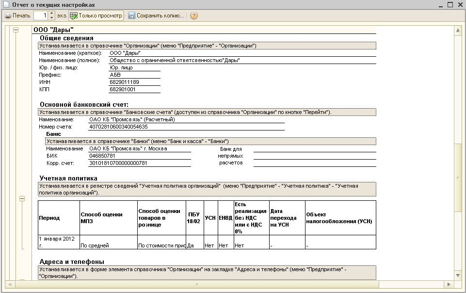Decrease the number of copies with the down arrow
The width and height of the screenshot is (466, 293).
[52, 18]
